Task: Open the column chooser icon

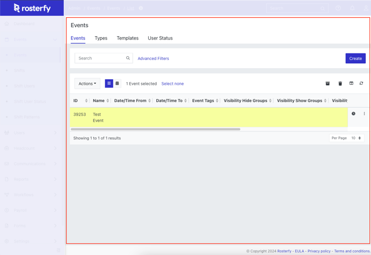Action: (x=352, y=83)
